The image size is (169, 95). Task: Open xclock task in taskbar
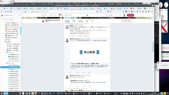[99, 93]
